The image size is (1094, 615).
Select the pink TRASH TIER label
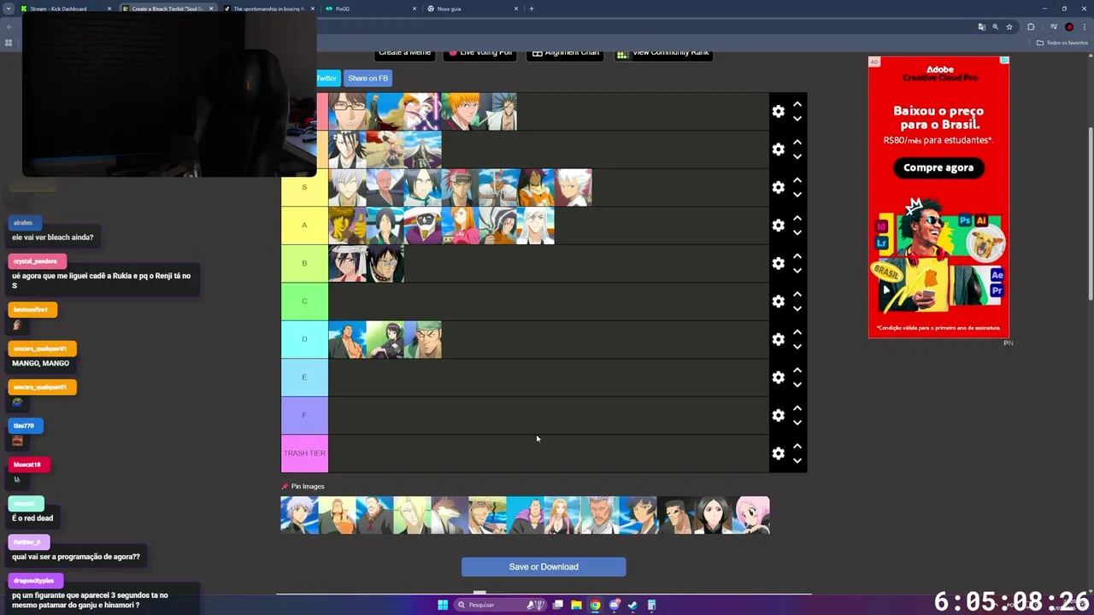(304, 454)
